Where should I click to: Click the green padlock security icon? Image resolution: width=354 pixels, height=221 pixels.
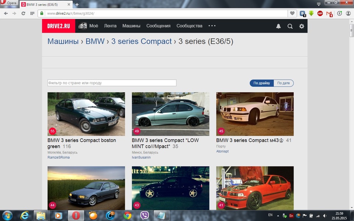pos(42,13)
